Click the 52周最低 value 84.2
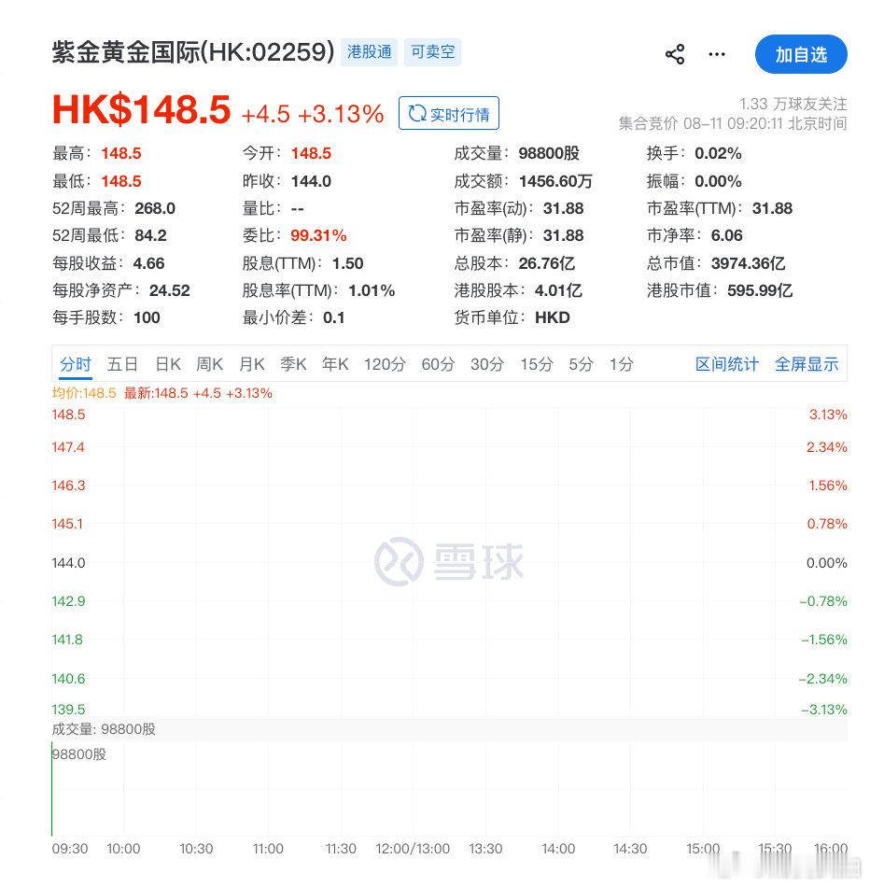870x887 pixels. 150,236
